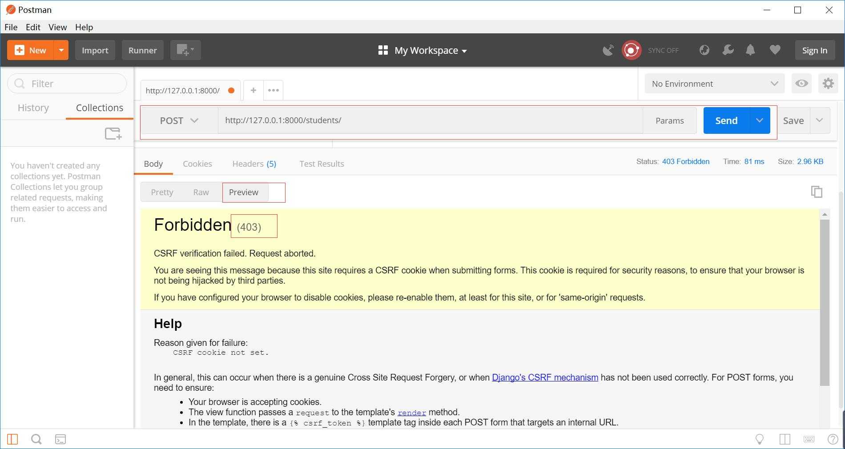Open keyboard shortcuts icon
The width and height of the screenshot is (845, 449).
tap(809, 439)
